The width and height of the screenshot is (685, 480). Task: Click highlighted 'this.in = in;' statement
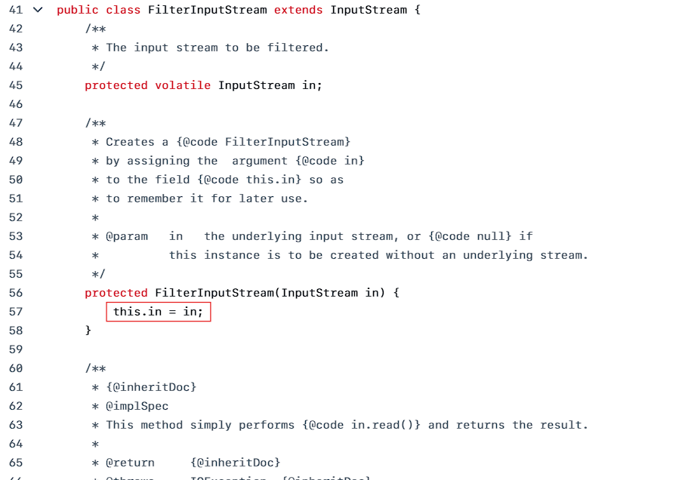click(159, 312)
